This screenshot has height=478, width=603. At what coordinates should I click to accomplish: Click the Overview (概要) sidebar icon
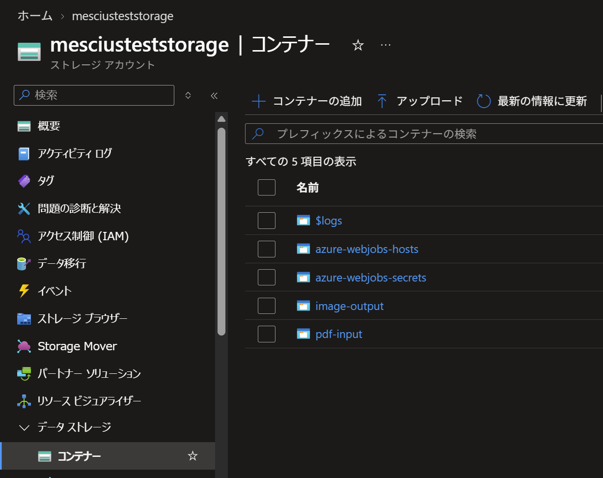pos(24,126)
